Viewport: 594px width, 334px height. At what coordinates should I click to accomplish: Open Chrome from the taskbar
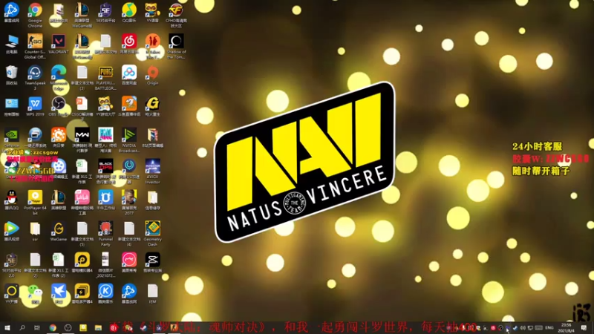tap(53, 327)
